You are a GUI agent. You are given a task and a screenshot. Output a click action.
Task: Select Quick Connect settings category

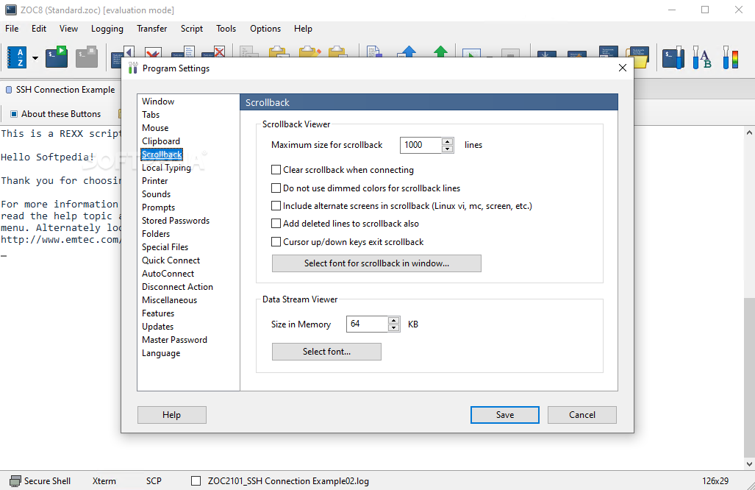click(x=171, y=260)
